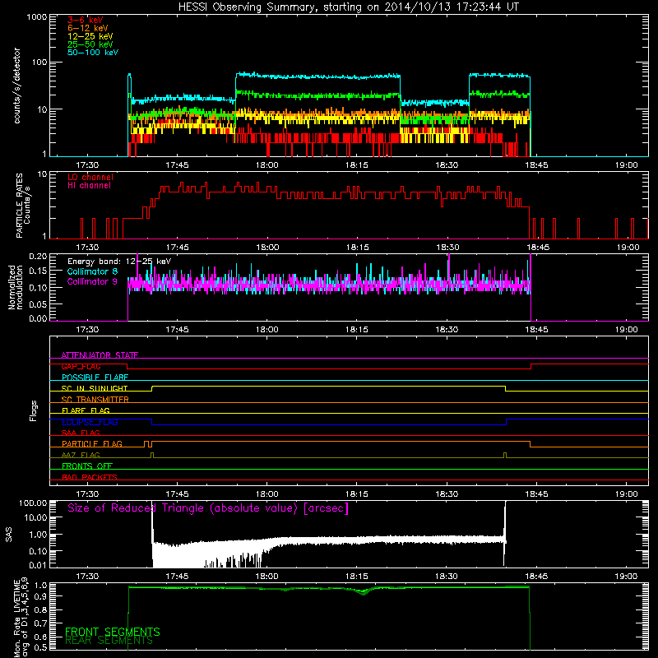Click the Energy band: 12-25 keV label
This screenshot has height=658, width=658.
(119, 262)
